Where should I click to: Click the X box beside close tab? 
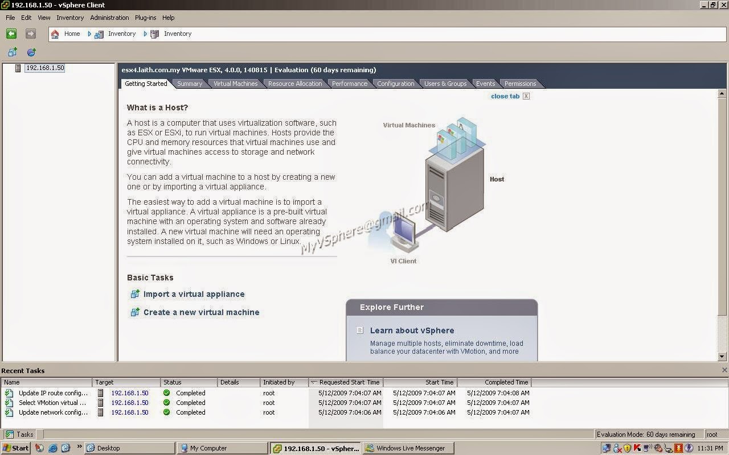(526, 96)
